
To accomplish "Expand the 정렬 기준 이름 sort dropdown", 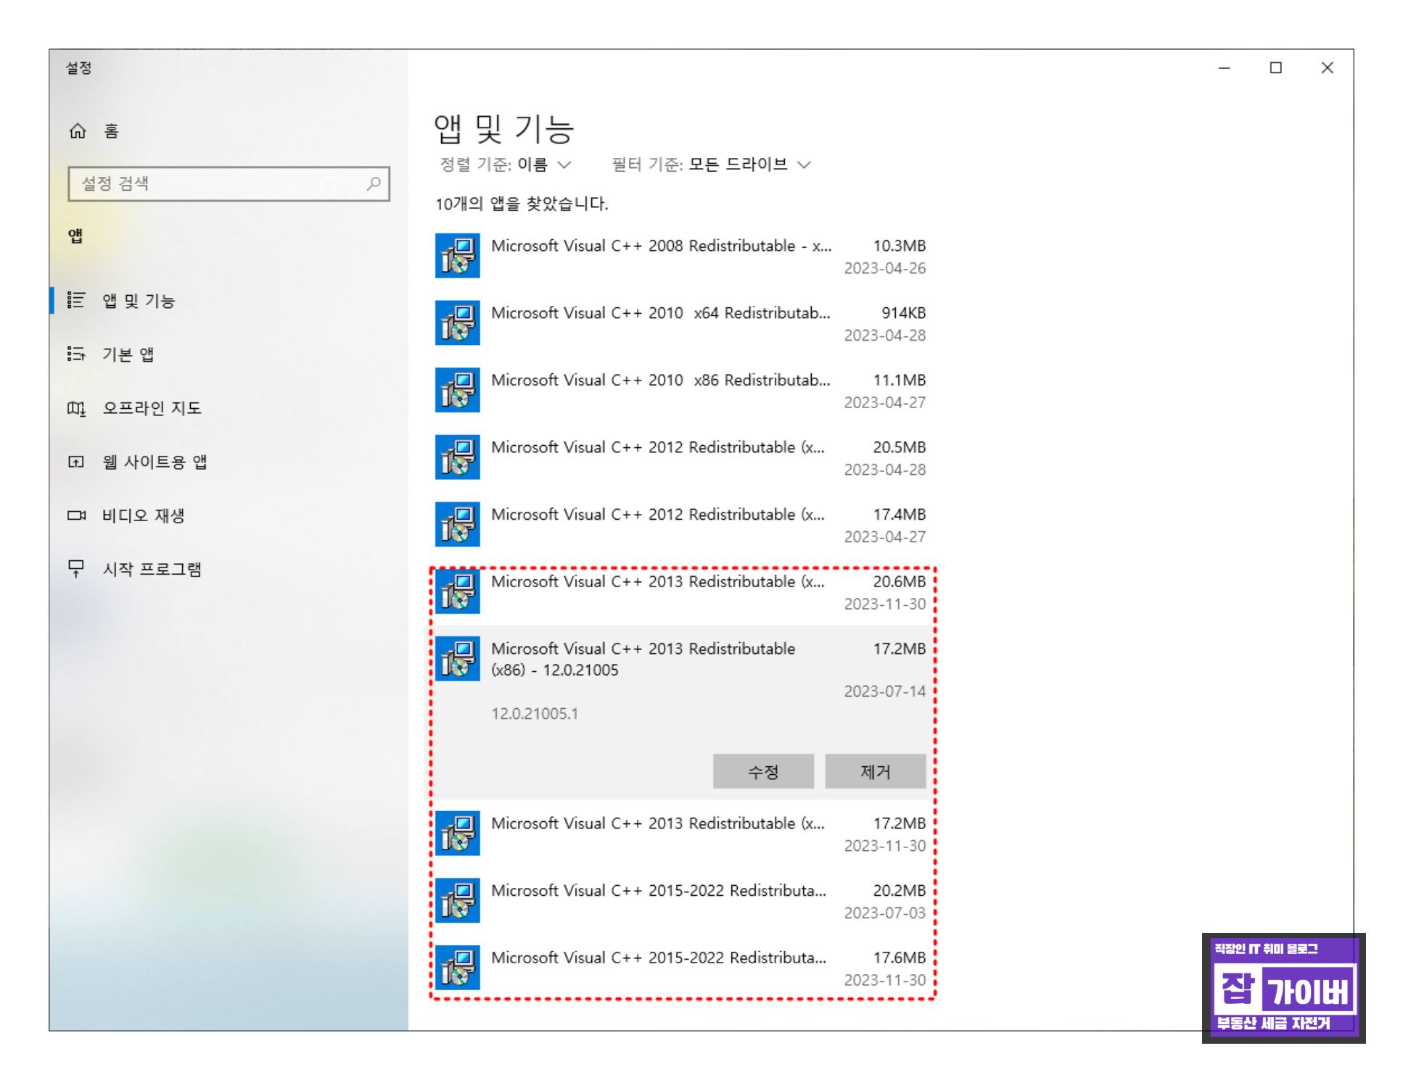I will click(x=564, y=165).
